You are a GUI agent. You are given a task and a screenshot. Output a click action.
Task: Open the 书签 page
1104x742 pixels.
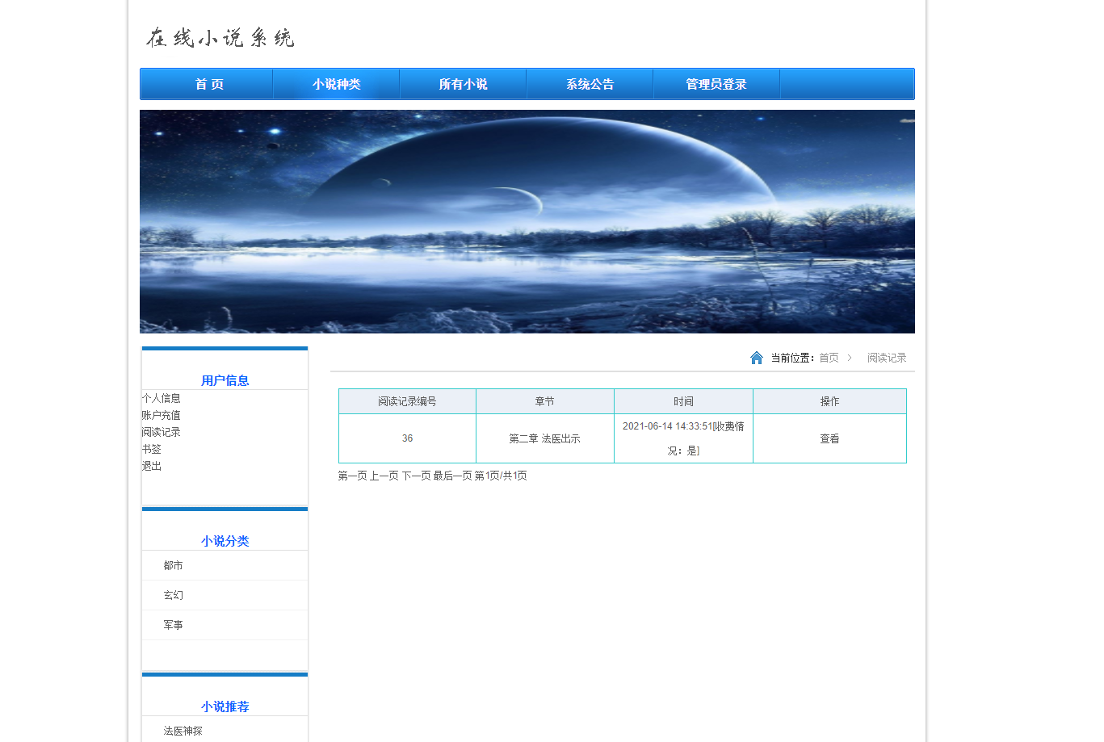(x=152, y=448)
